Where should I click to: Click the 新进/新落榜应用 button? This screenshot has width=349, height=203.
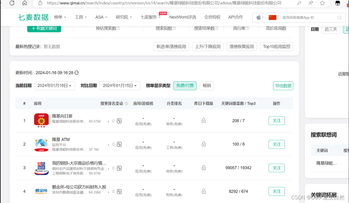pyautogui.click(x=171, y=47)
